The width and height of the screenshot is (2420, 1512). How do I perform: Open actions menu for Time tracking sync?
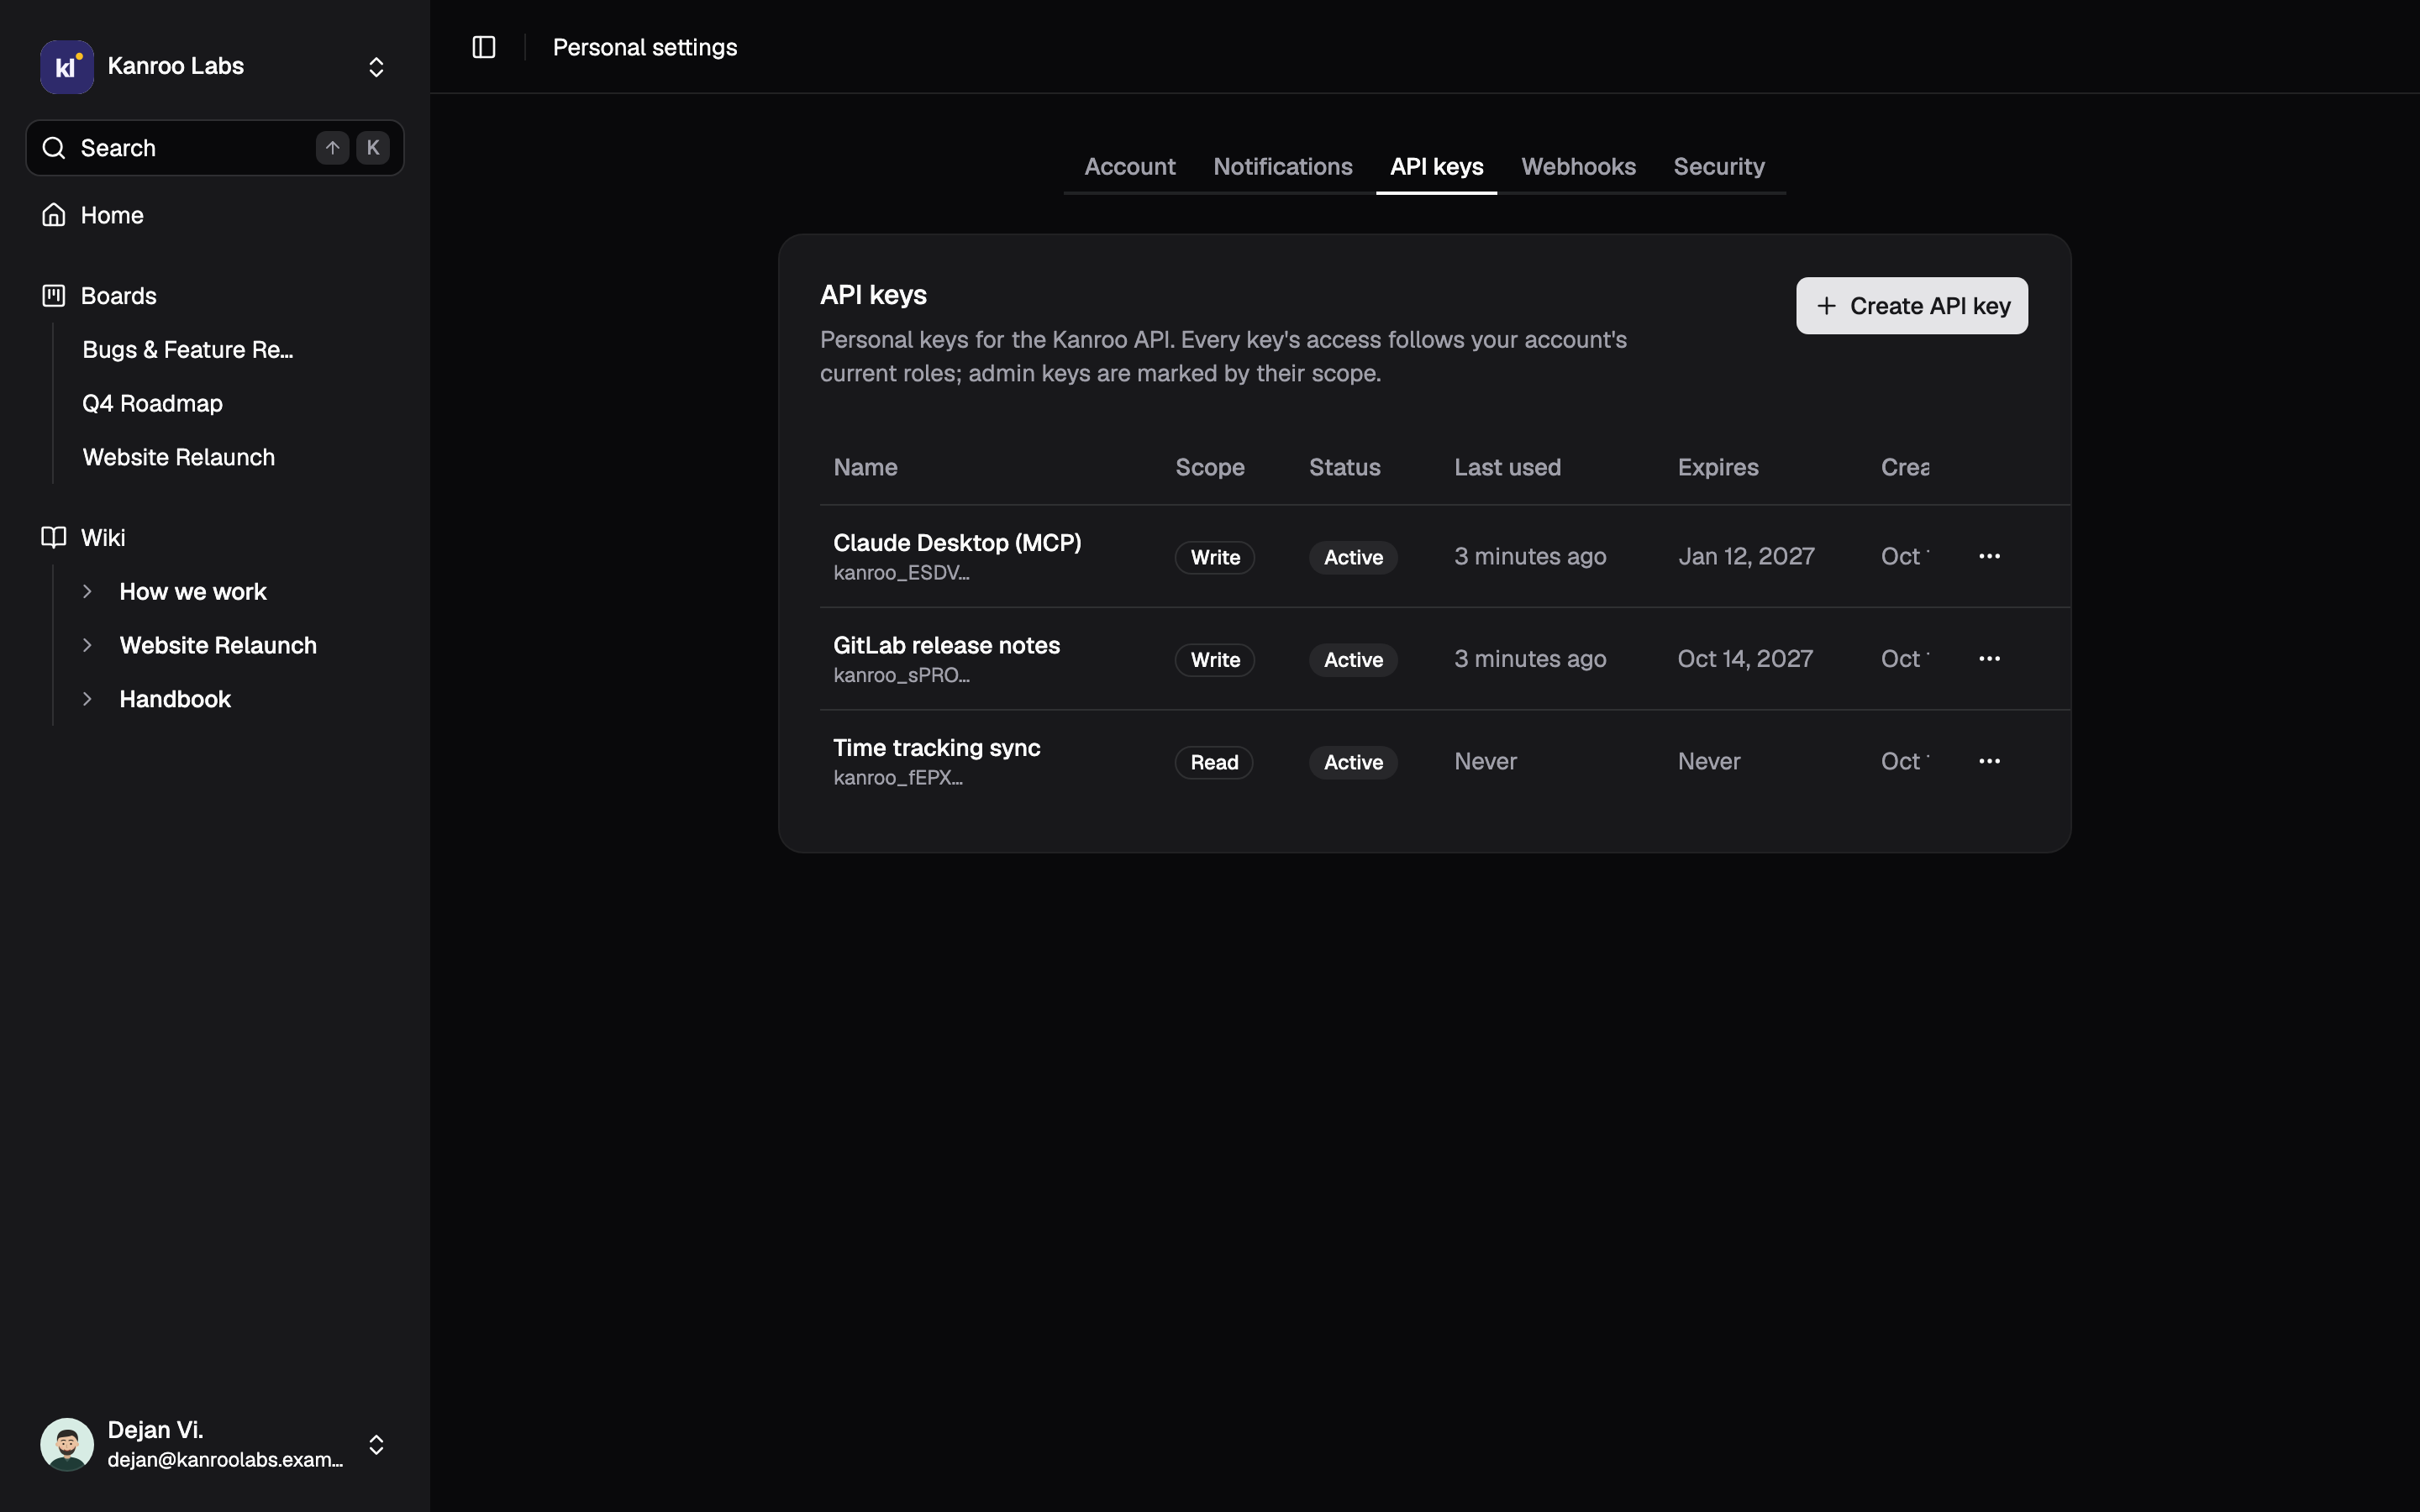click(1989, 761)
